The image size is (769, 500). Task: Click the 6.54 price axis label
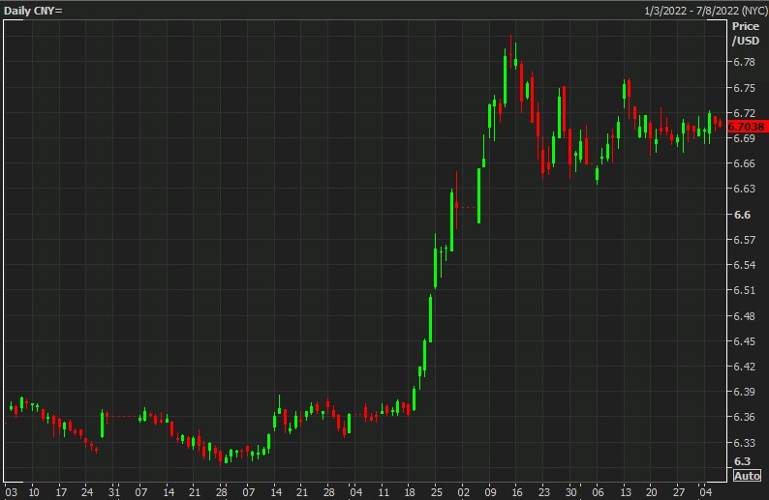click(x=744, y=265)
